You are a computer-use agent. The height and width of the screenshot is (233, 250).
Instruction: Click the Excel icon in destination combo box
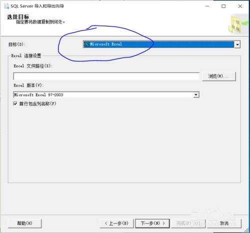click(x=86, y=44)
